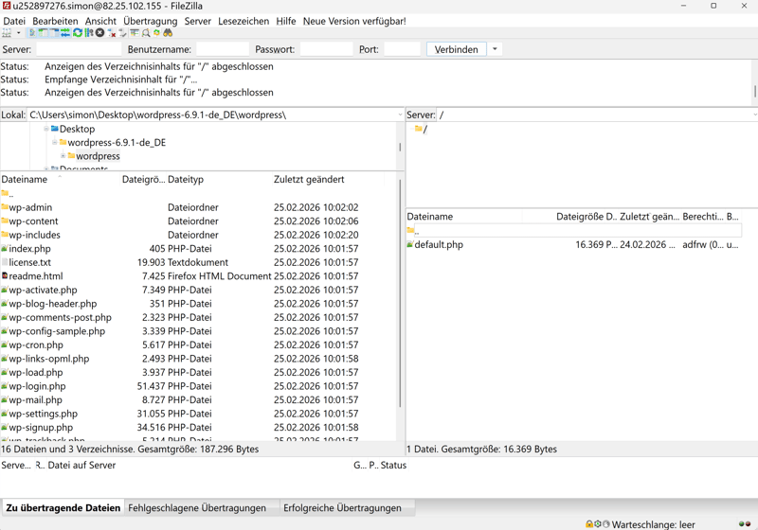Open the Übertragung menu

(150, 21)
